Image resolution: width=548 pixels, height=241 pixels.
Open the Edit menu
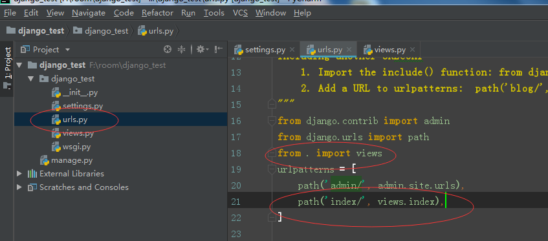tap(31, 13)
